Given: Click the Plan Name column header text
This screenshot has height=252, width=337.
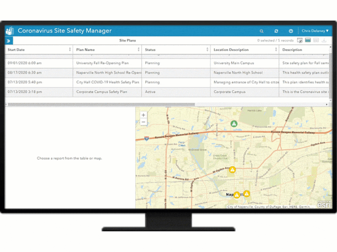Looking at the screenshot, I should [x=85, y=50].
